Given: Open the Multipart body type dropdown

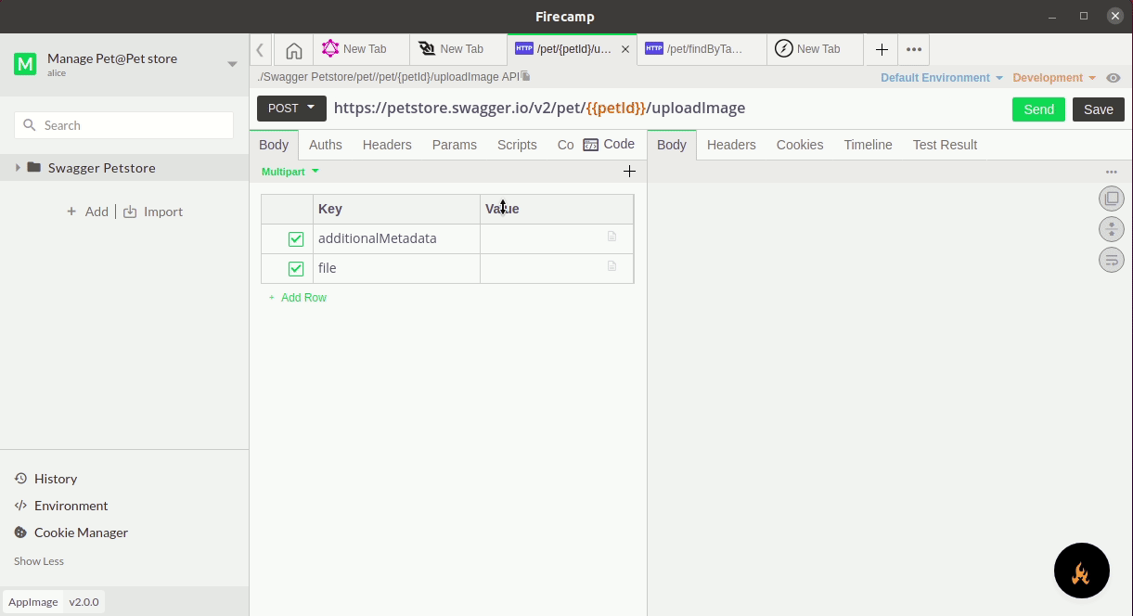Looking at the screenshot, I should (x=290, y=171).
